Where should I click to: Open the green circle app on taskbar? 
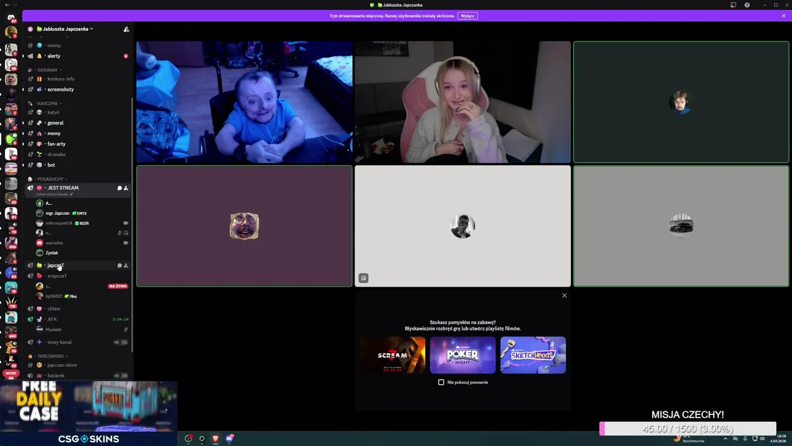click(x=202, y=439)
